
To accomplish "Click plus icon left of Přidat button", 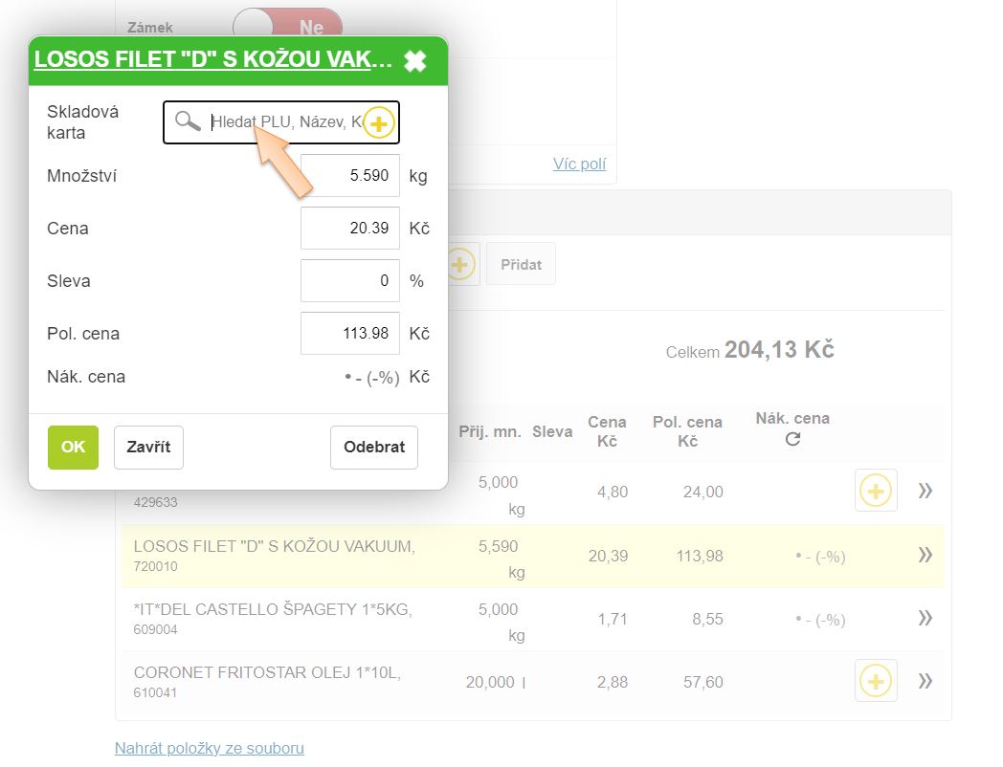I will pos(462,264).
